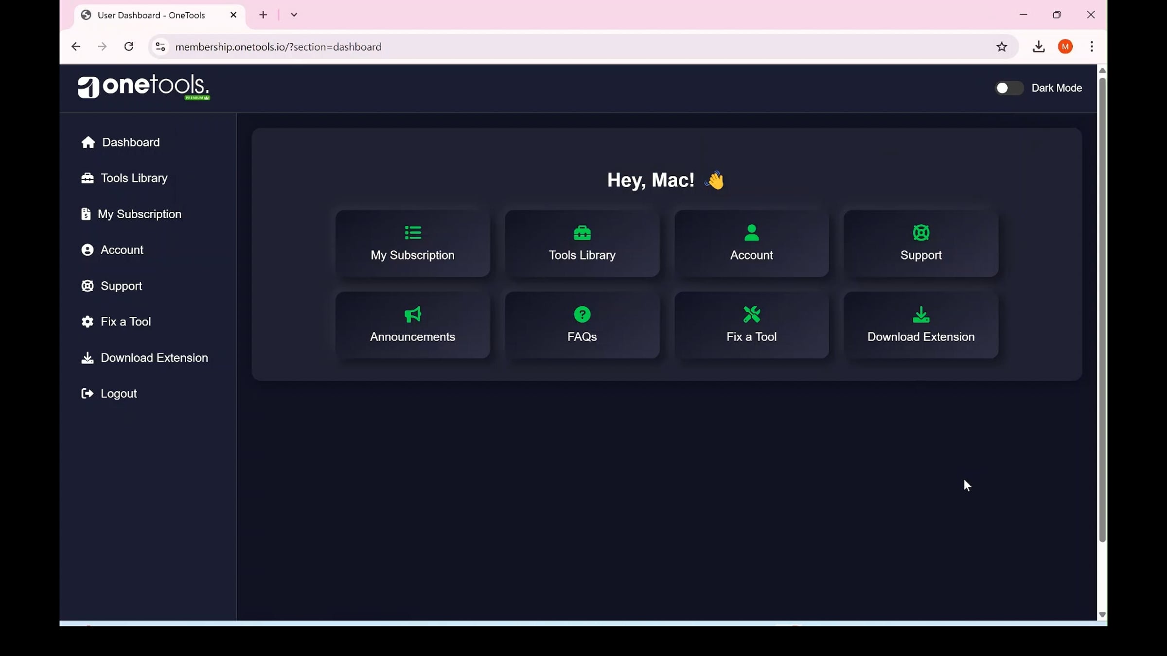This screenshot has width=1167, height=656.
Task: Select the Dashboard home icon in the sidebar
Action: (88, 142)
